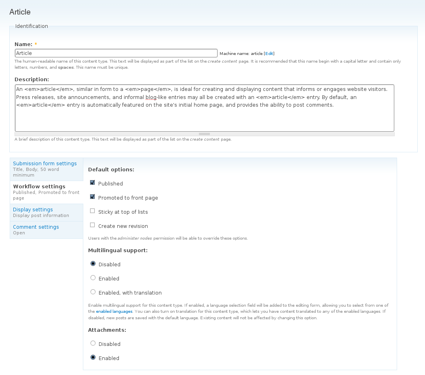This screenshot has width=425, height=375.
Task: Choose Enabled, with translation option
Action: [x=93, y=292]
